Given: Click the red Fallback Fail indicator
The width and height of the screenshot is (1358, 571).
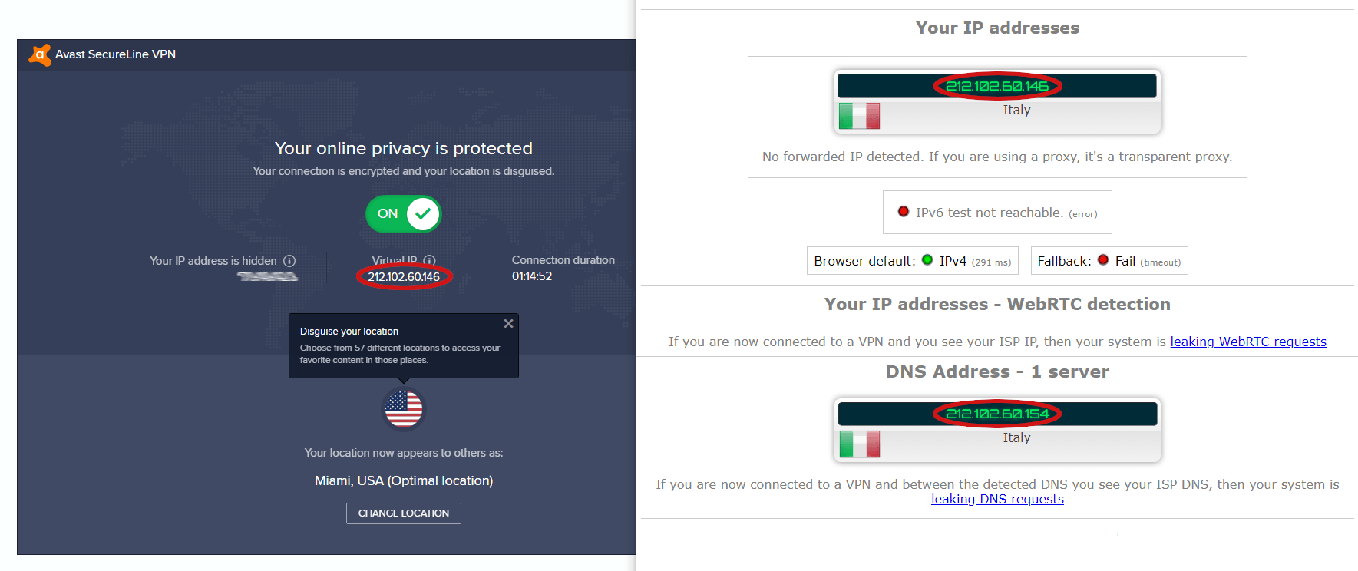Looking at the screenshot, I should [x=1103, y=260].
